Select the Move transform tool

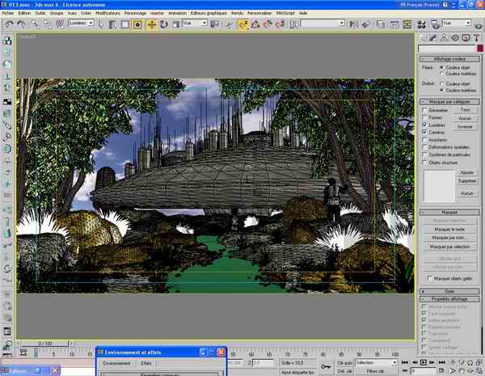pos(152,24)
